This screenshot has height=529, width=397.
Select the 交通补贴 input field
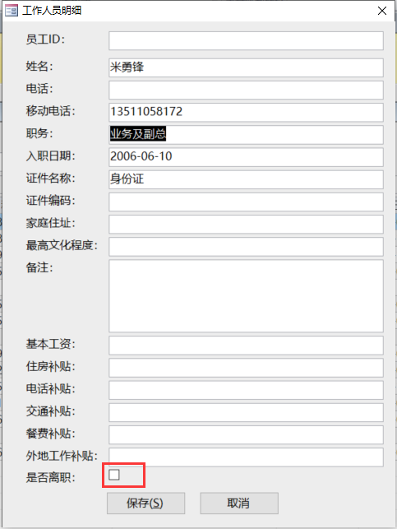coord(246,412)
